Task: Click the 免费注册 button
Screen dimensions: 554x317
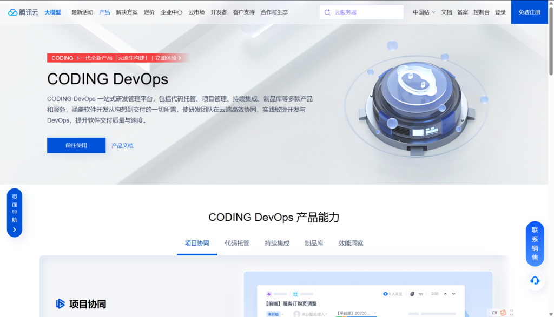Action: 529,12
